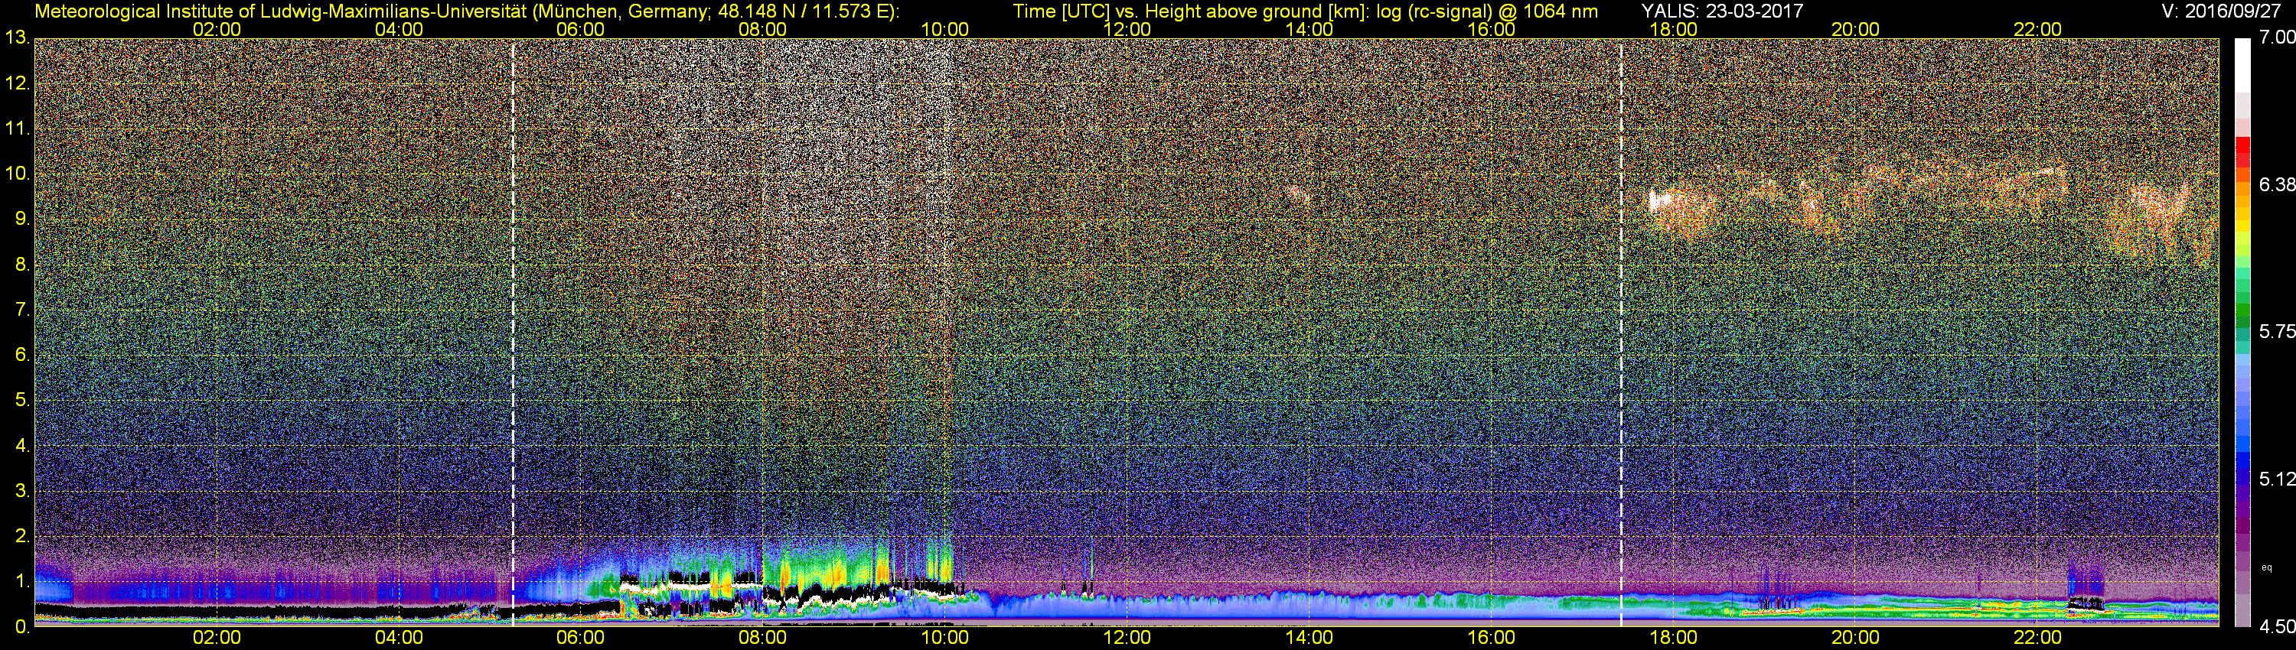Pick the 06:00 tick label on the bottom axis
Viewport: 2296px width, 650px height.
[x=581, y=639]
